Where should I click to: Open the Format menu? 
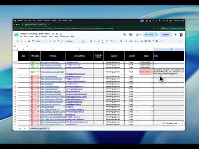point(44,36)
